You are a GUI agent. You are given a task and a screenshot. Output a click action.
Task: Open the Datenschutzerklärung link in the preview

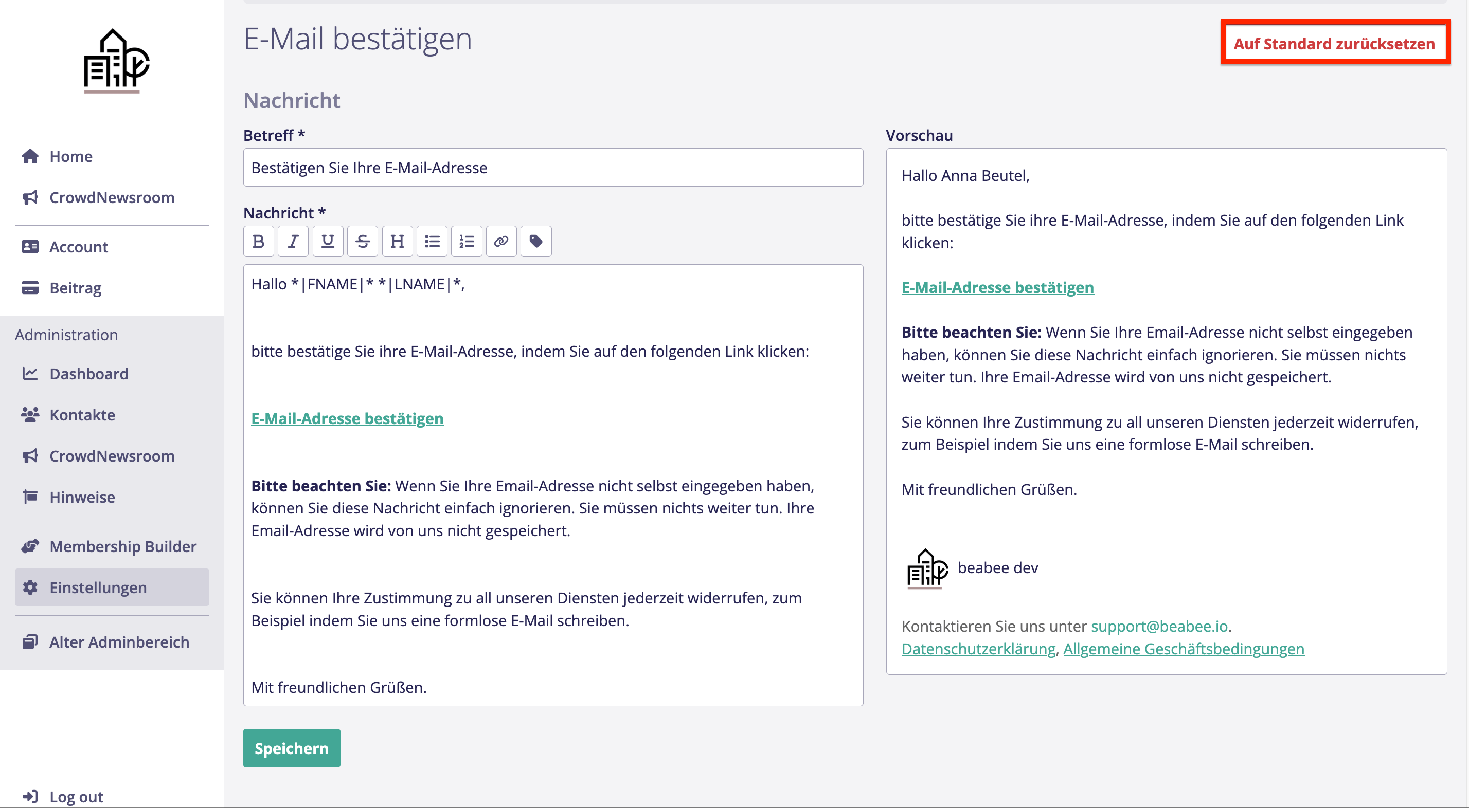(x=978, y=649)
